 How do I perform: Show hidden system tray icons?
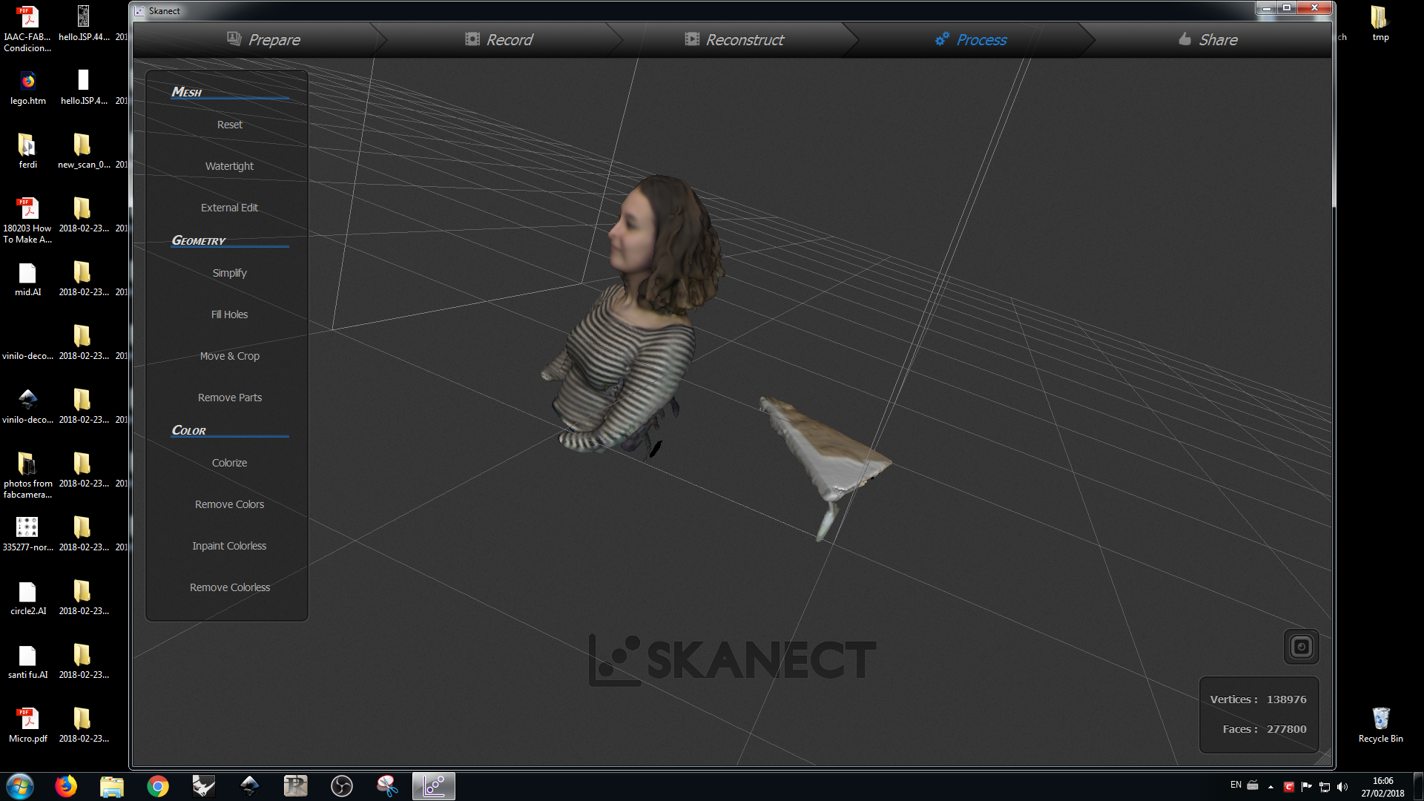[1270, 787]
